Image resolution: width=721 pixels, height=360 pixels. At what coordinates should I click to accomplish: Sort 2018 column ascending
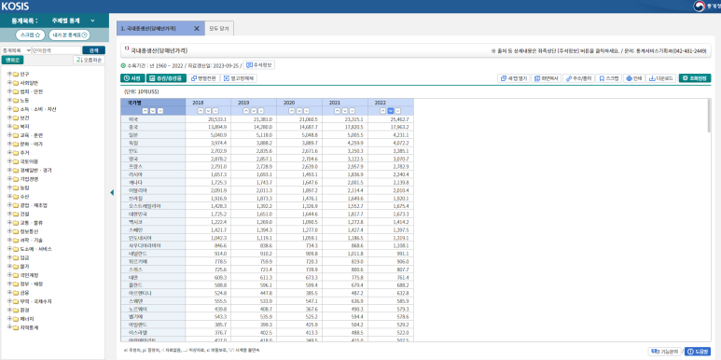[x=201, y=111]
